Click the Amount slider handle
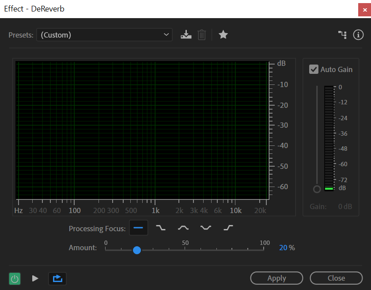Viewport: 371px width, 290px height. coord(137,250)
